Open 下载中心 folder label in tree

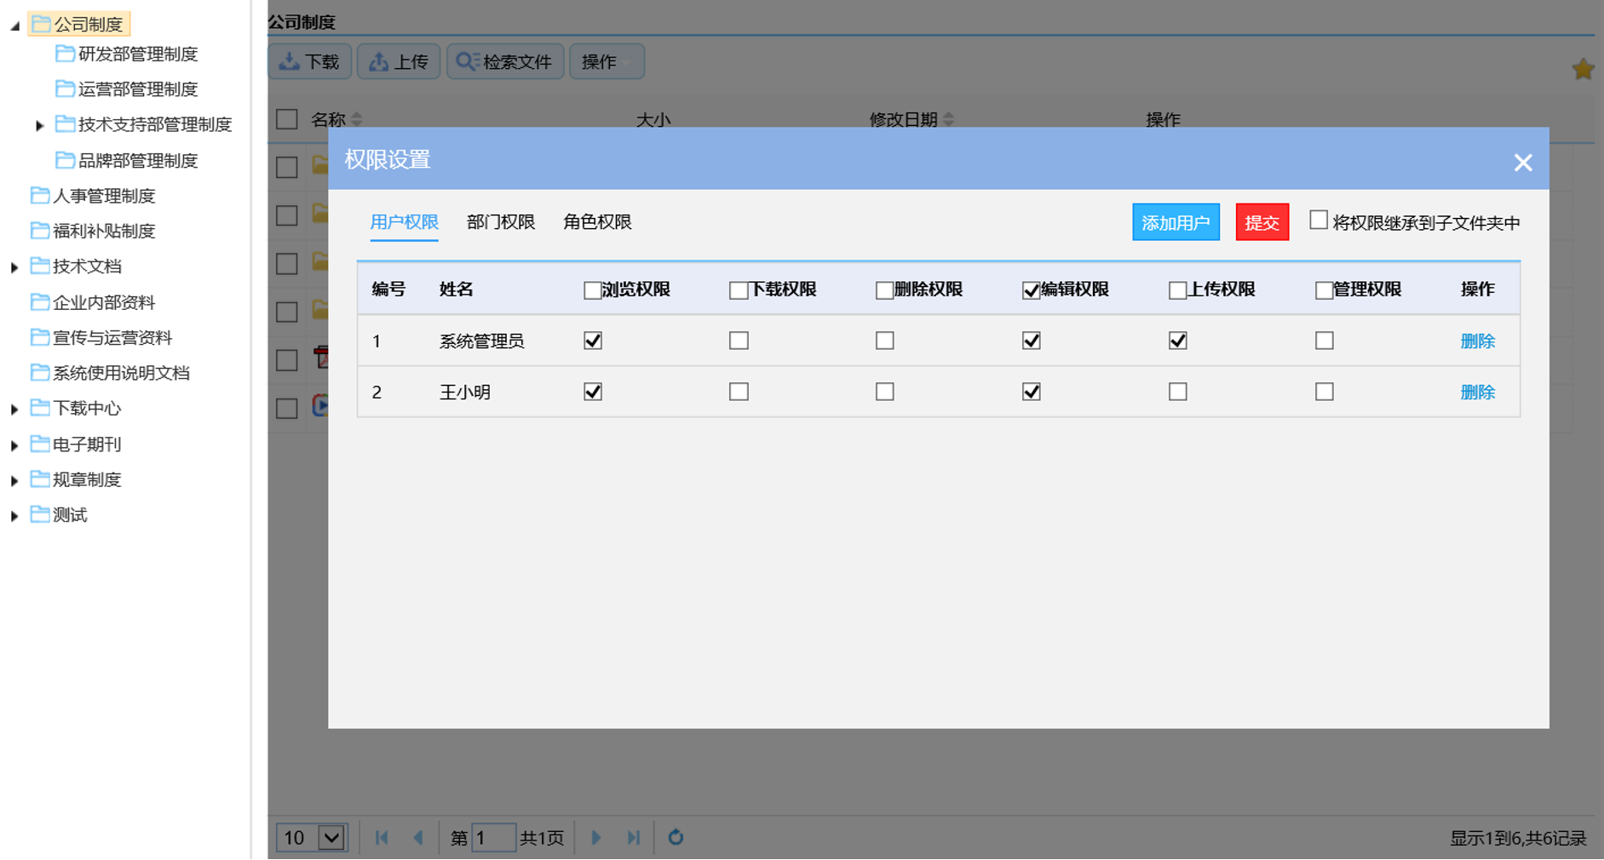coord(87,409)
